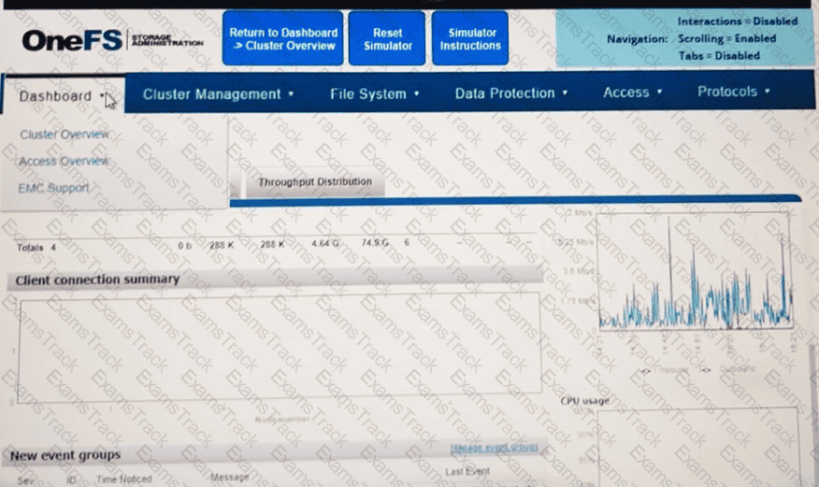The height and width of the screenshot is (487, 819).
Task: Expand the Data Protection menu
Action: click(x=511, y=93)
